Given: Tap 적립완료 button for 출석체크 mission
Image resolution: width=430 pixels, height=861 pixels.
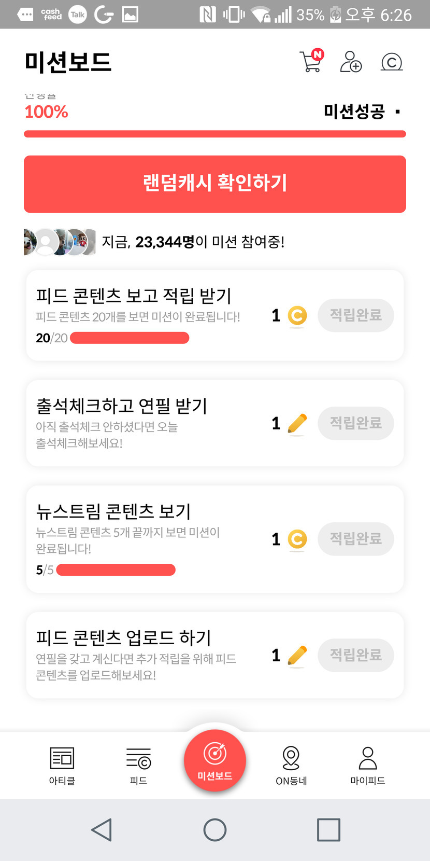Looking at the screenshot, I should pyautogui.click(x=356, y=423).
